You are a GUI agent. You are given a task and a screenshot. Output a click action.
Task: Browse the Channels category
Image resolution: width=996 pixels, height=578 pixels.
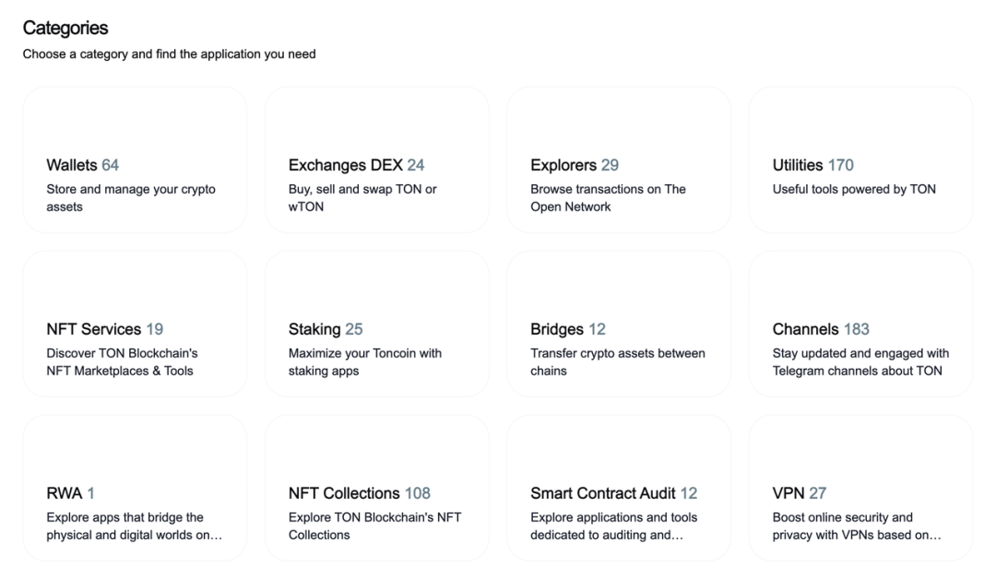(x=860, y=324)
